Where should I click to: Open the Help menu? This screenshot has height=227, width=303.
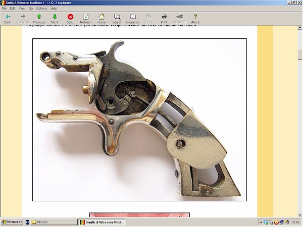54,8
